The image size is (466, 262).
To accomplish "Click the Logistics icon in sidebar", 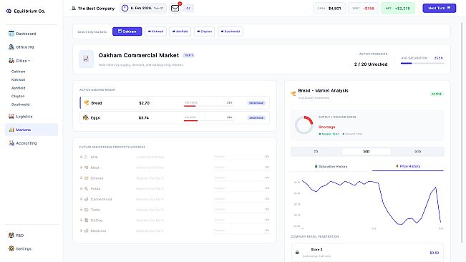I will [x=11, y=117].
